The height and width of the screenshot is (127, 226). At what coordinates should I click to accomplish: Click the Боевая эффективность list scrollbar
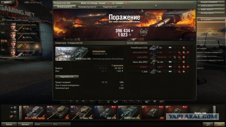click(194, 72)
